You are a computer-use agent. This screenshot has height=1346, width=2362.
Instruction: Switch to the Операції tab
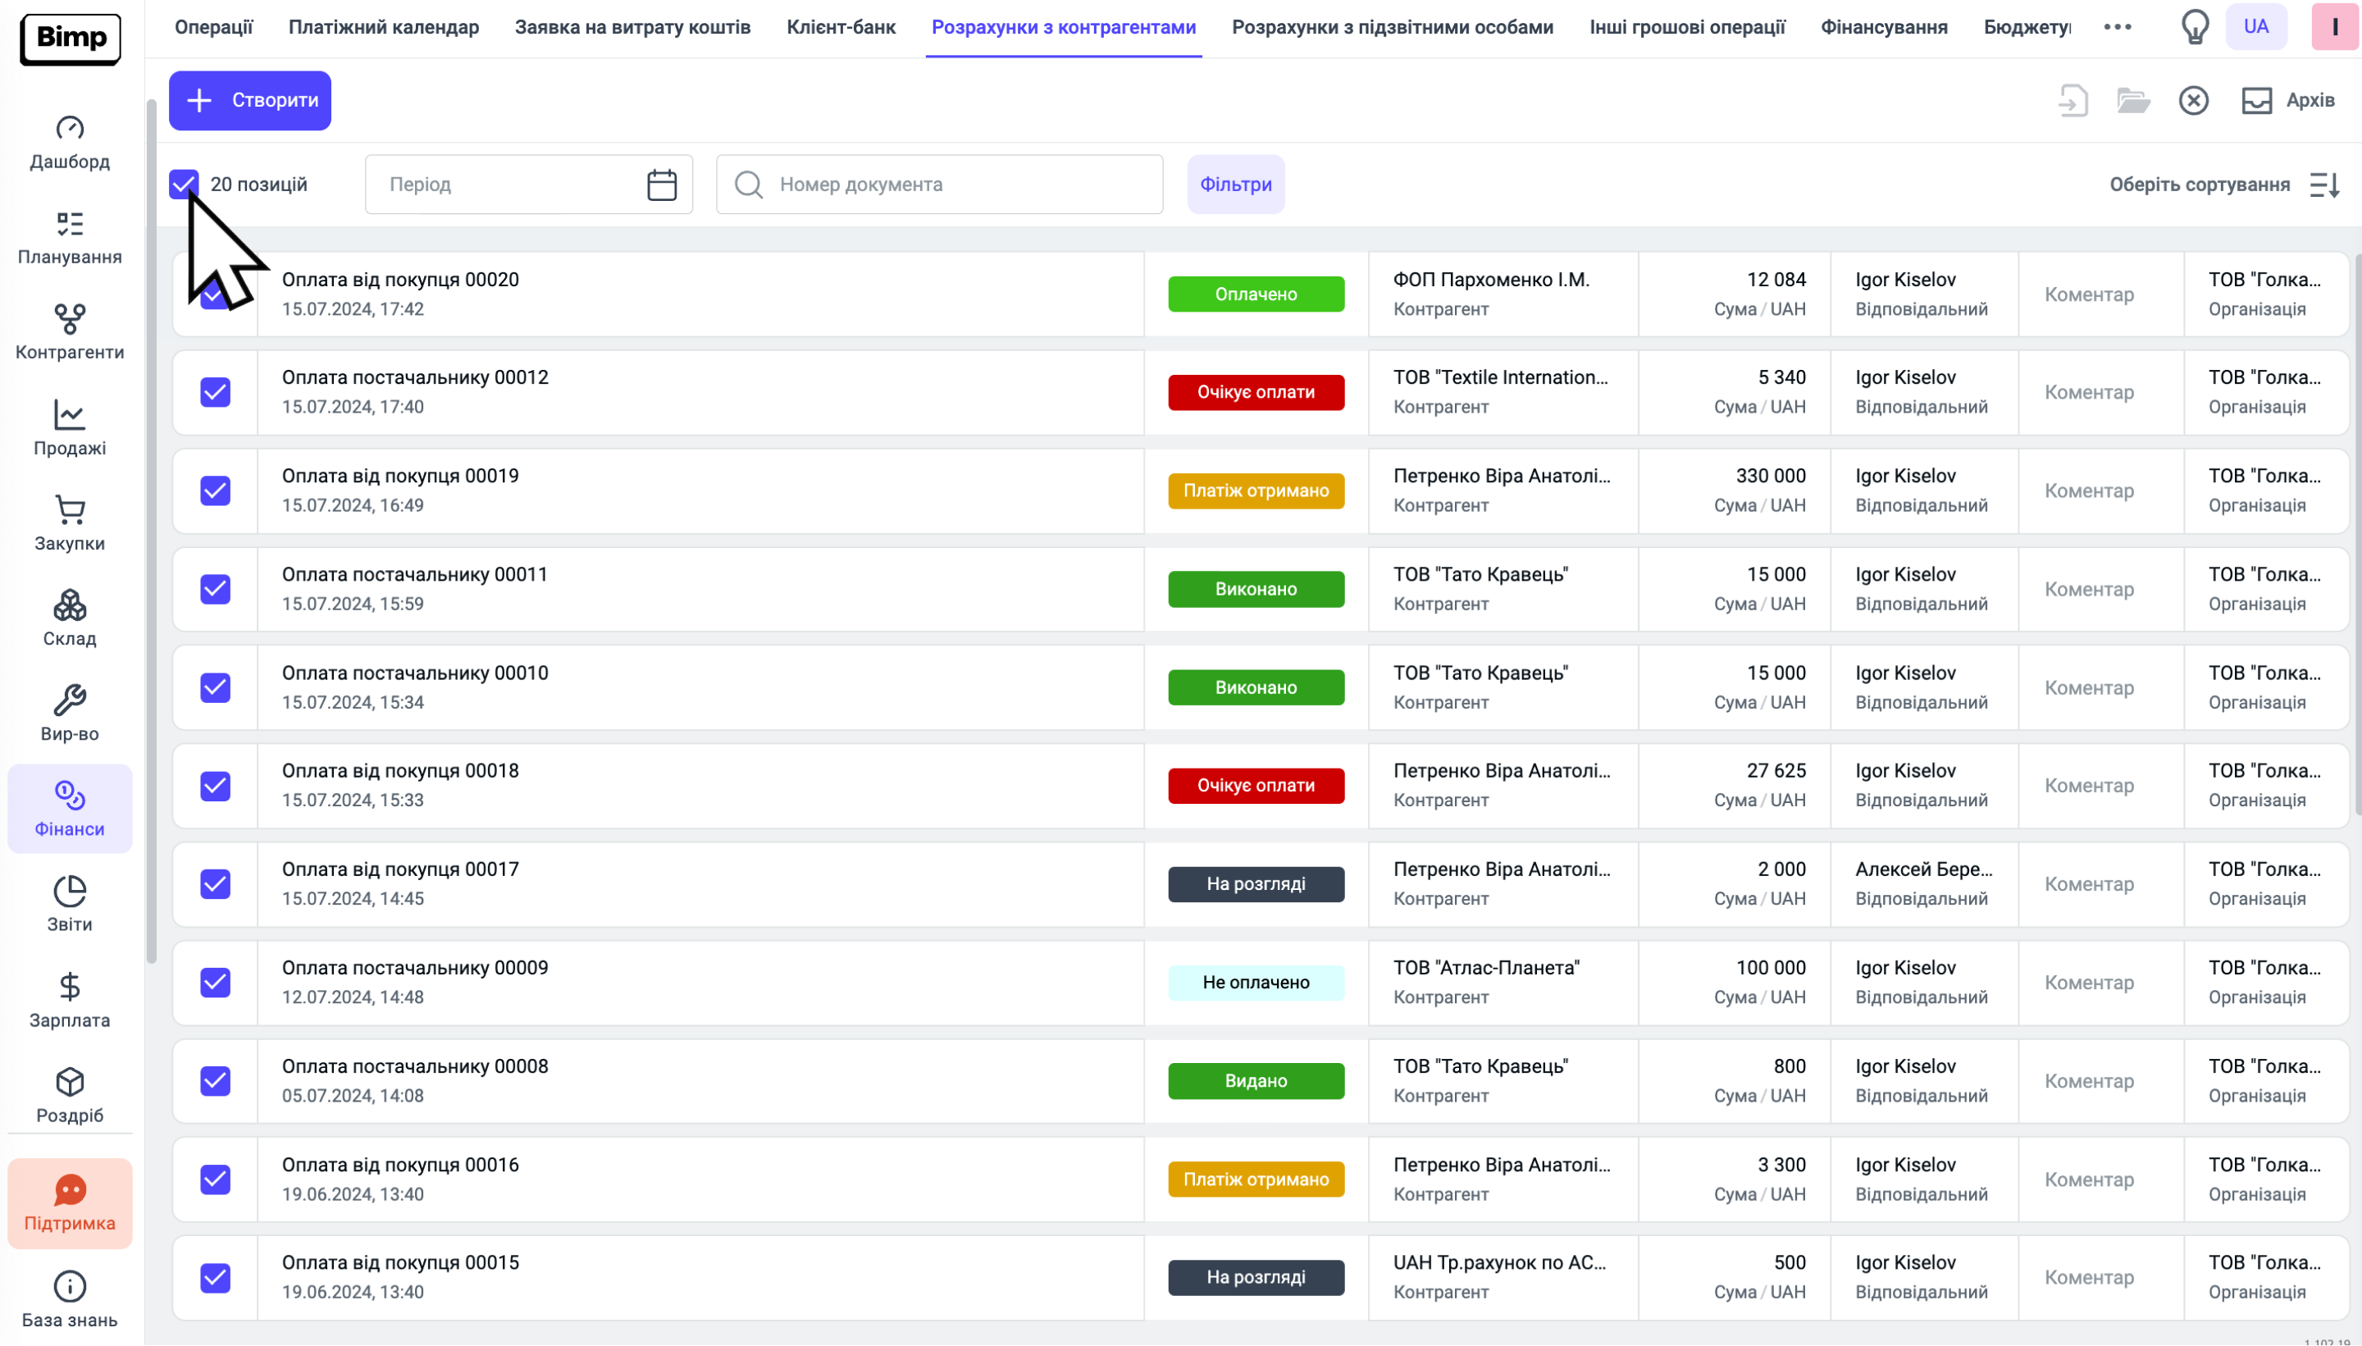coord(213,28)
